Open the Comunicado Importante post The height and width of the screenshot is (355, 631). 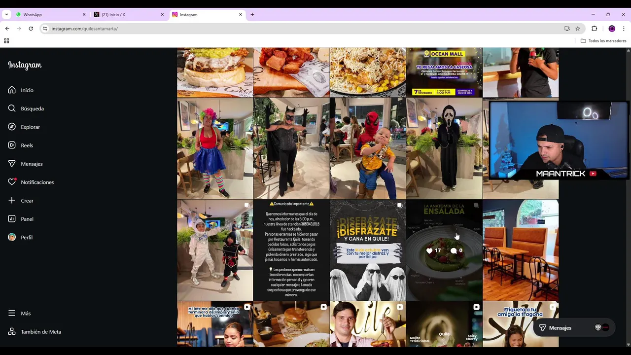pyautogui.click(x=291, y=250)
